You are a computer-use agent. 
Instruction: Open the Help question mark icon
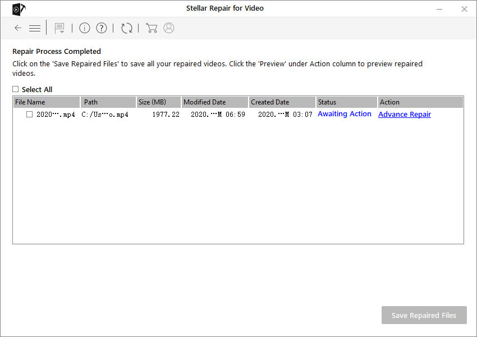tap(102, 28)
